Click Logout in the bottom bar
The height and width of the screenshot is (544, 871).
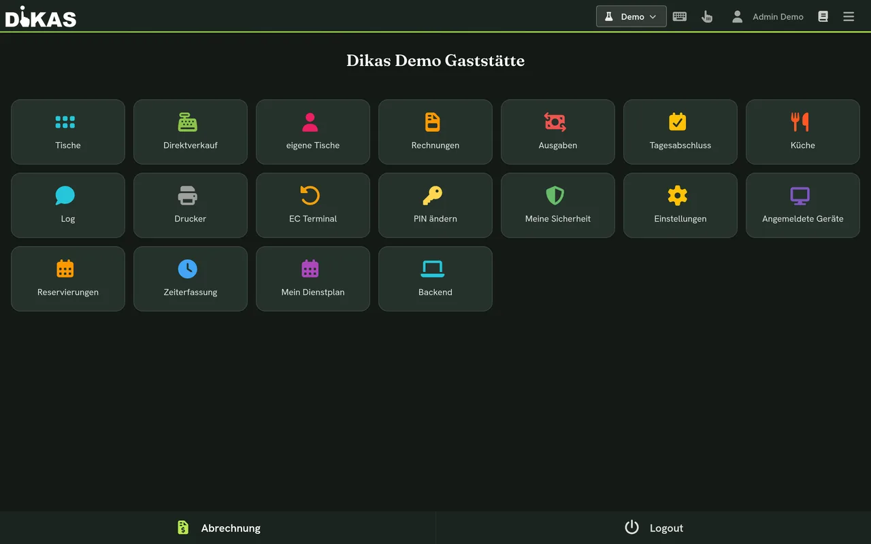(653, 528)
